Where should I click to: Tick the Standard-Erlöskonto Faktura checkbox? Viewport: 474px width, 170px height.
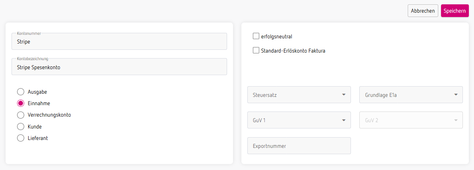256,51
